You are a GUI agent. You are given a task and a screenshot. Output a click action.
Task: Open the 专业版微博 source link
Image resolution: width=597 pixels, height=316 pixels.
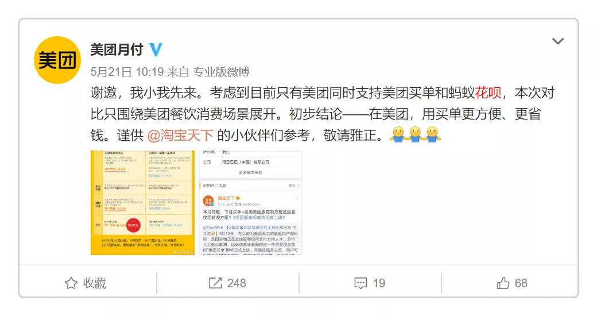click(x=221, y=72)
